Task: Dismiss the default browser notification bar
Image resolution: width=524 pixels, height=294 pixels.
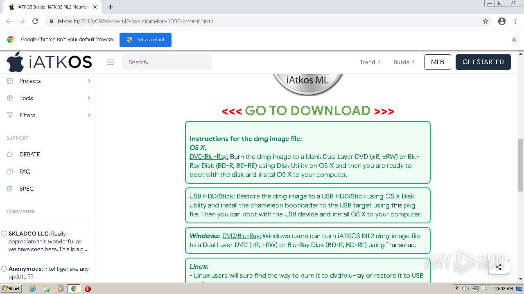Action: (514, 40)
